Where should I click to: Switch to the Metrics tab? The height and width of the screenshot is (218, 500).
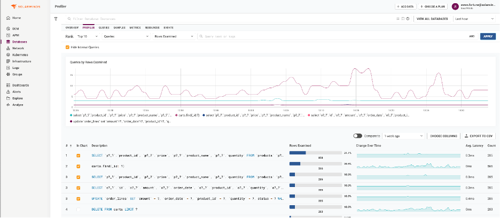coord(135,28)
